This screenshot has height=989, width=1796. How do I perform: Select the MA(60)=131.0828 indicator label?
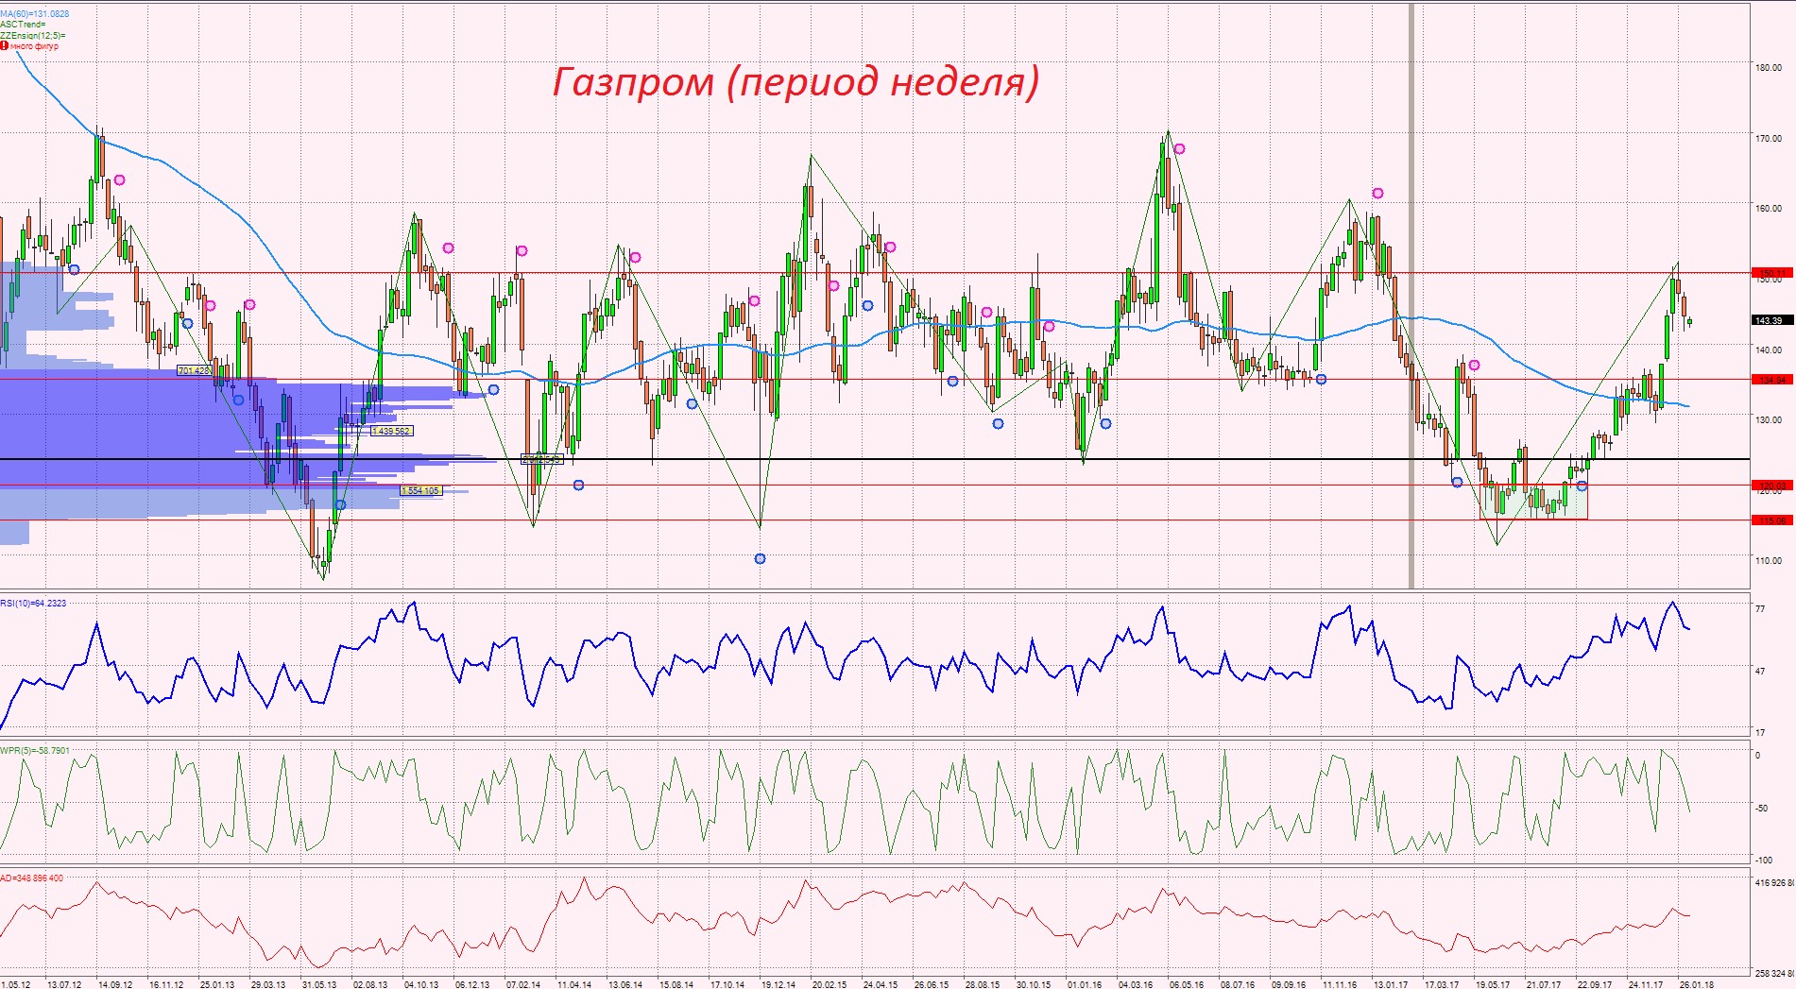35,14
